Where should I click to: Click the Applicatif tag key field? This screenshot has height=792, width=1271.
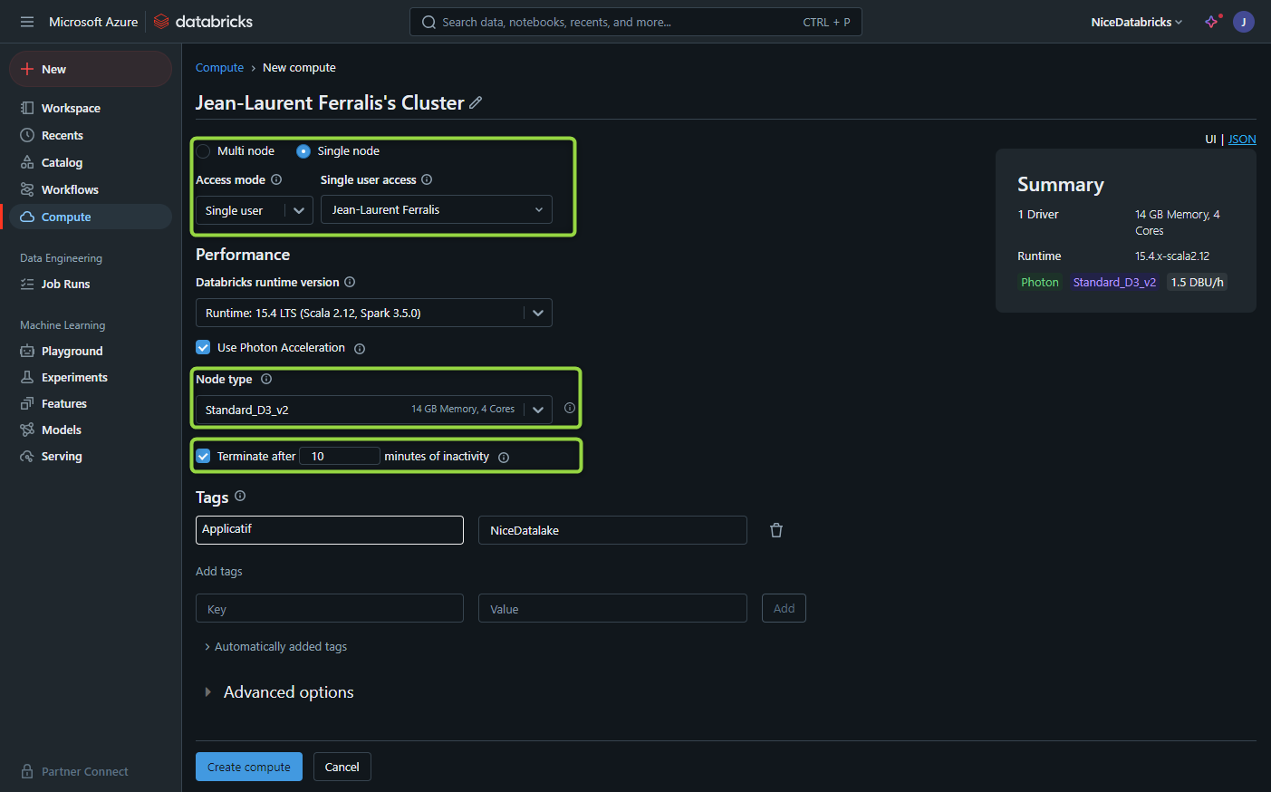tap(330, 530)
